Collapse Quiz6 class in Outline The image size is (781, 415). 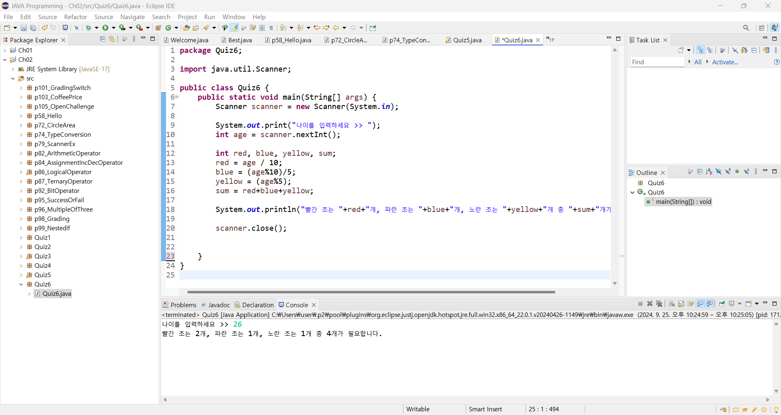click(x=633, y=192)
